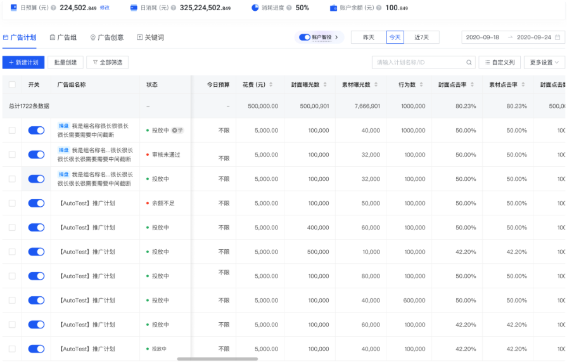Open the 全部筛选 filter panel

point(108,62)
